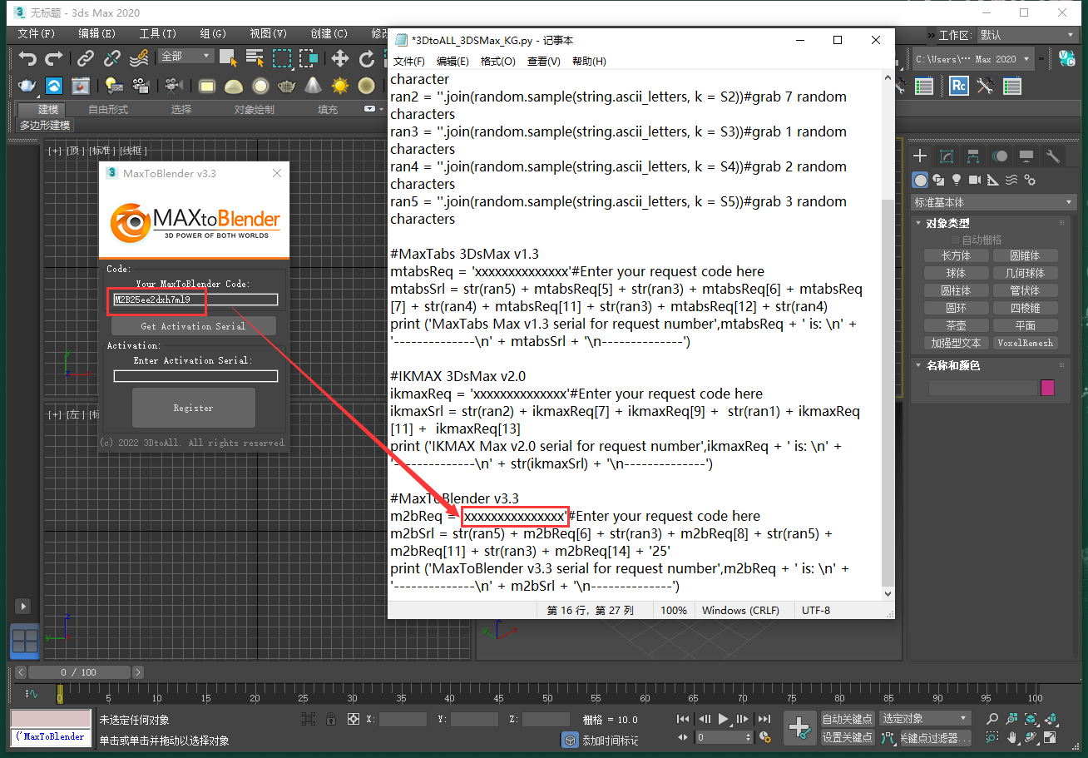Screen dimensions: 1088x758
Task: Create a 长方体 box primitive
Action: click(x=956, y=255)
